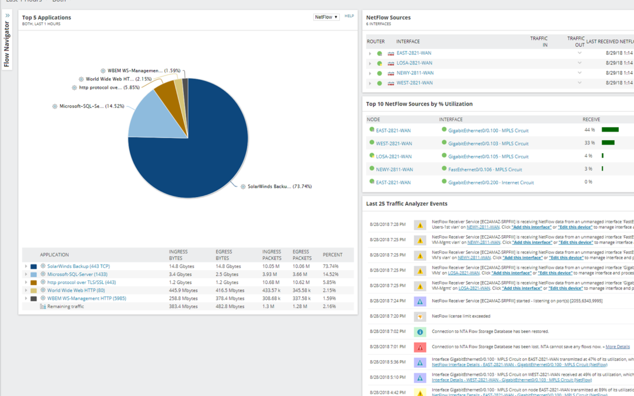Expand the SolarWinds Backup (443 TCP) row
The height and width of the screenshot is (396, 634).
point(26,266)
